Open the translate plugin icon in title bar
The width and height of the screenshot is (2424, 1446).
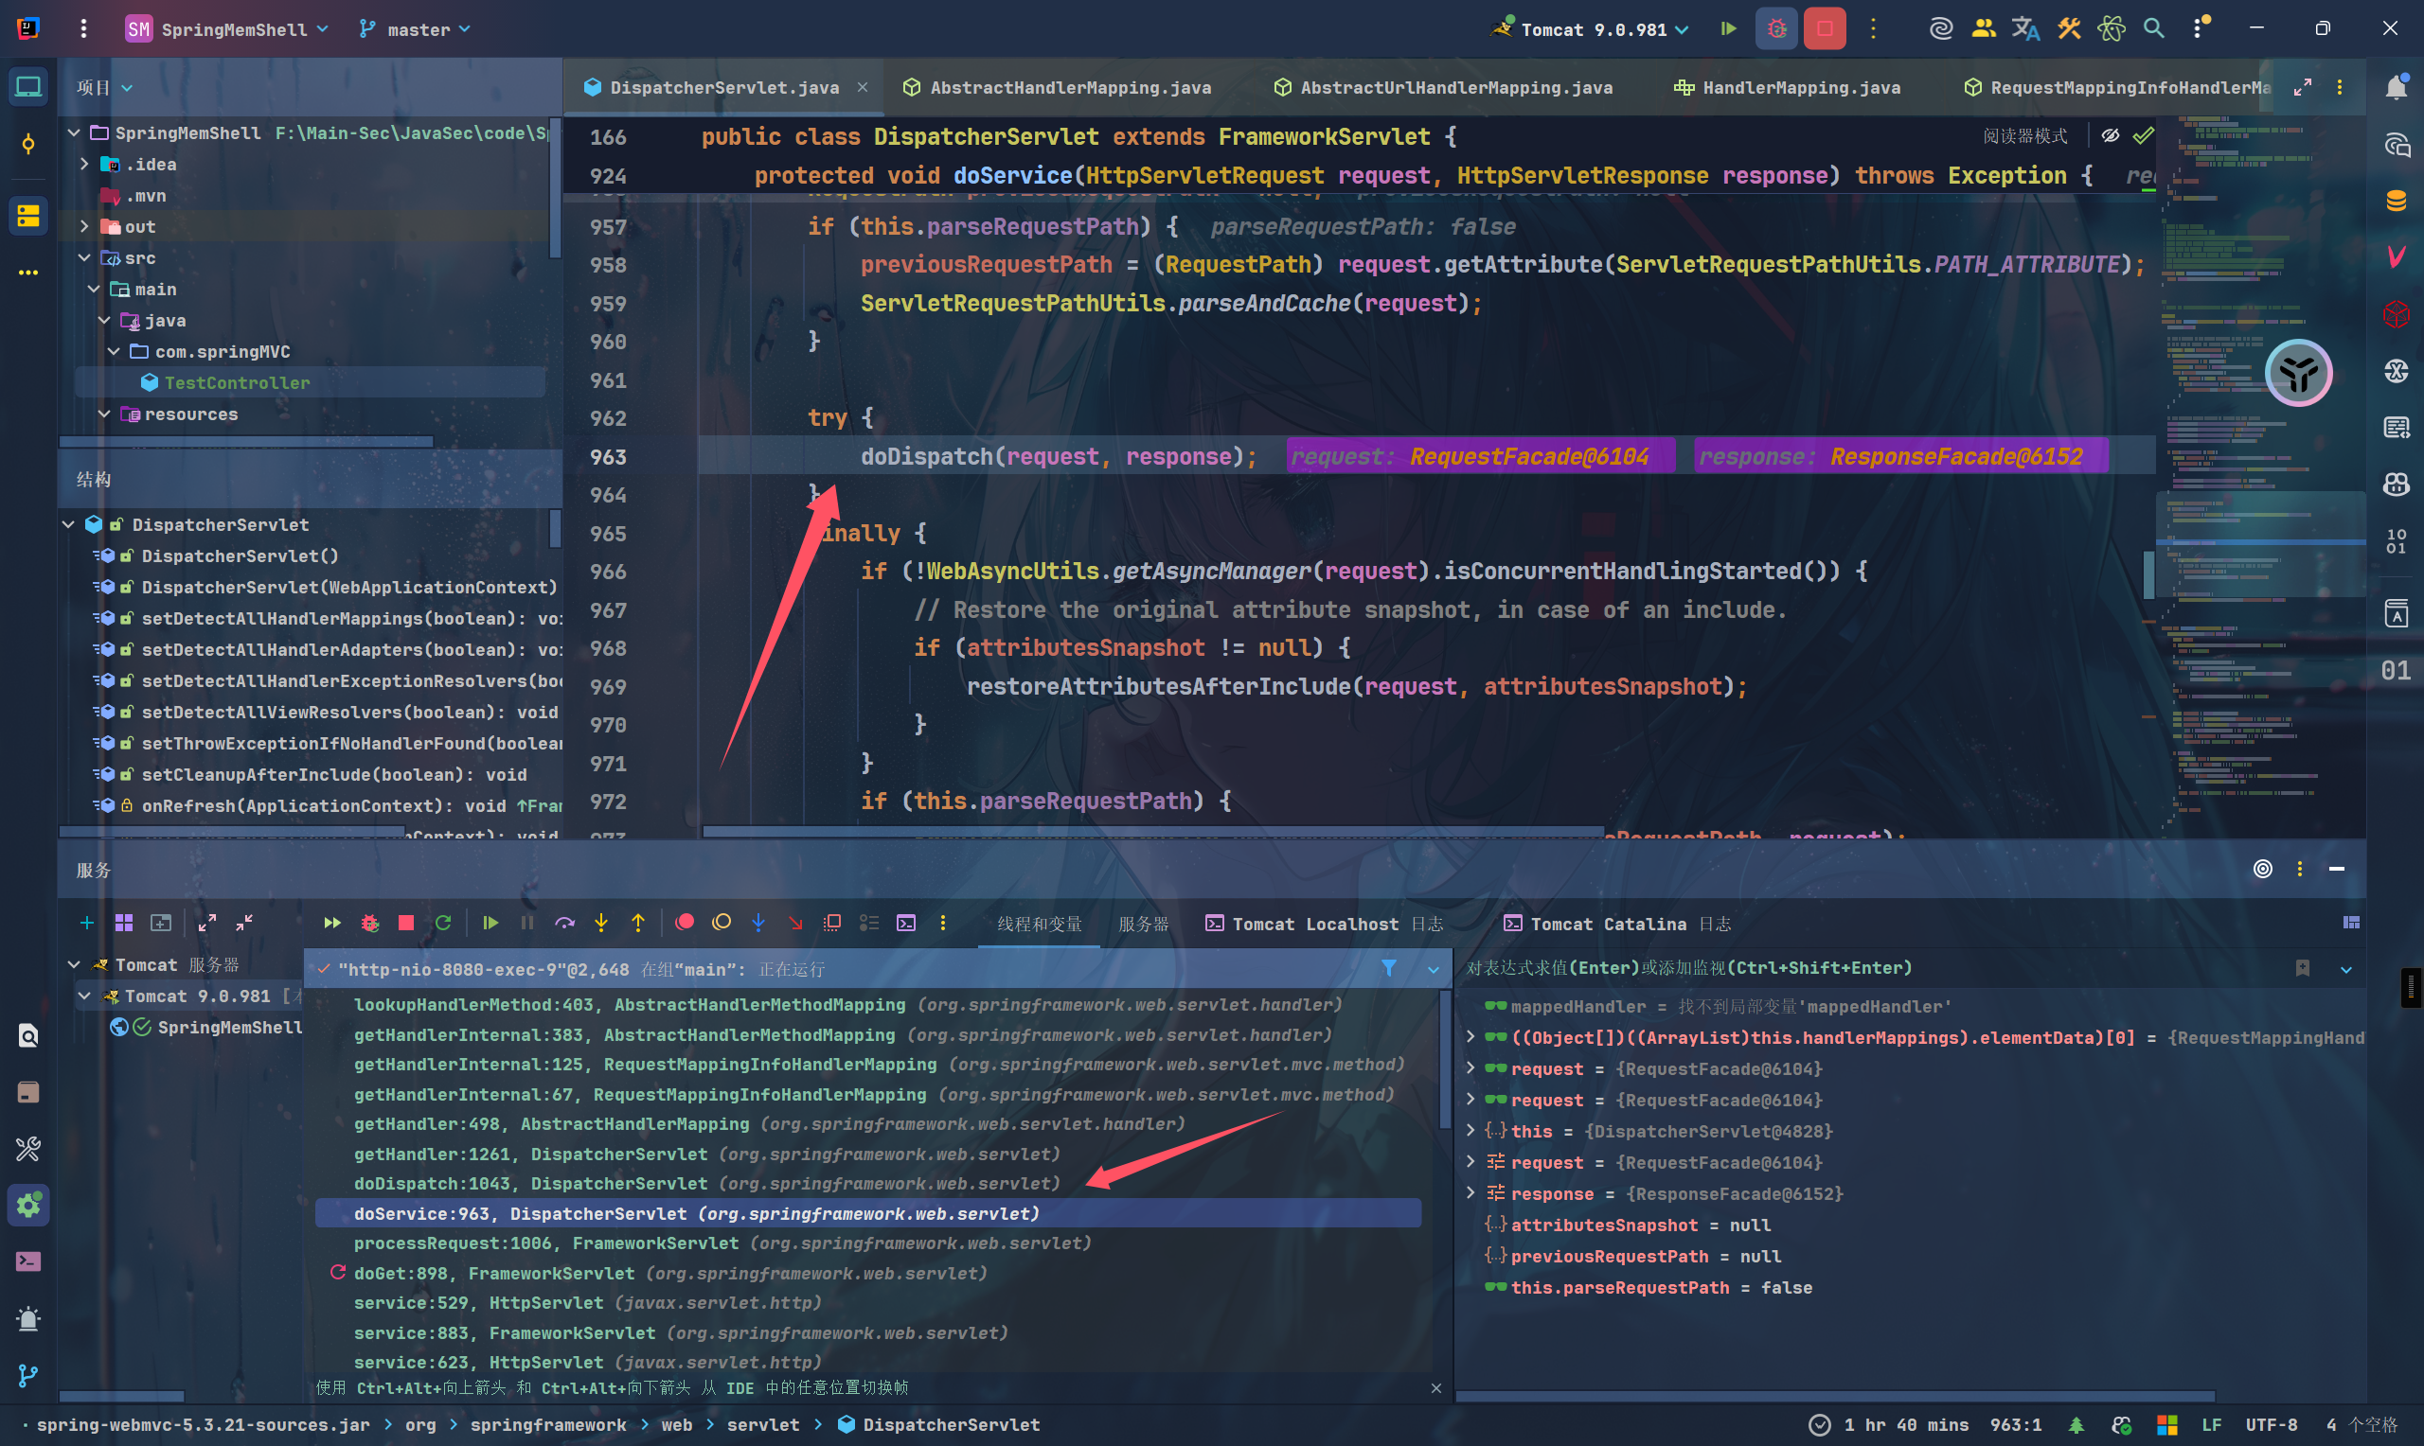tap(2025, 29)
